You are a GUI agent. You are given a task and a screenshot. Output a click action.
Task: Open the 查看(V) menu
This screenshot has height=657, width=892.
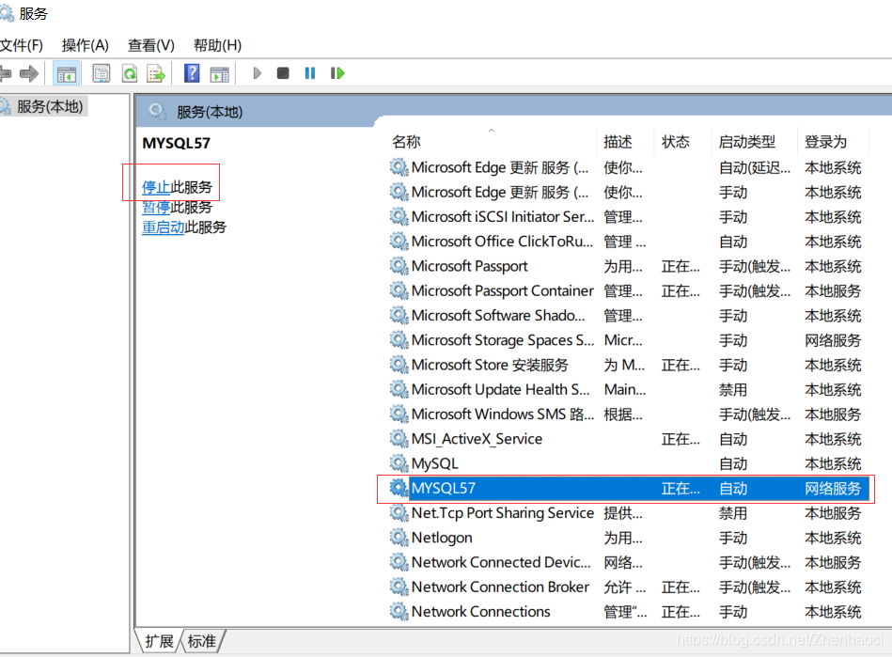(x=149, y=44)
